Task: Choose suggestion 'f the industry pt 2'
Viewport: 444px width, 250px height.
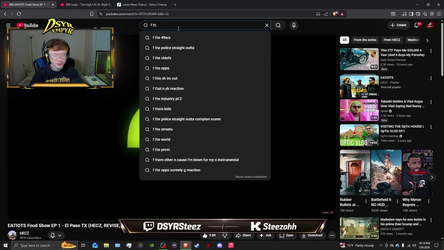Action: 205,99
